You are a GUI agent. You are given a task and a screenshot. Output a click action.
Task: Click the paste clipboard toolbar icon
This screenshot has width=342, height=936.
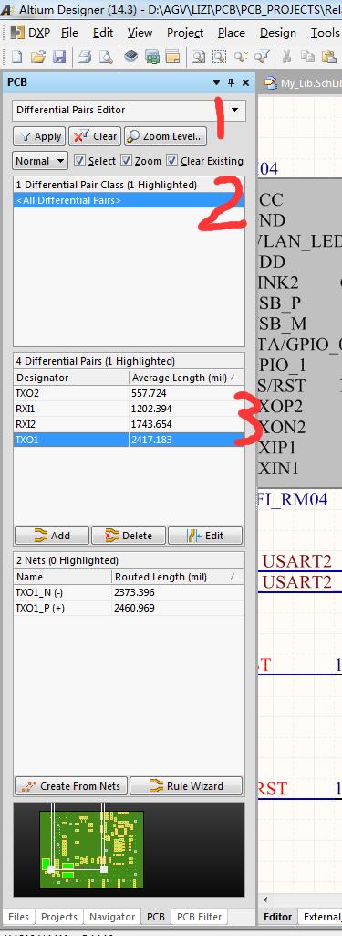[x=329, y=58]
